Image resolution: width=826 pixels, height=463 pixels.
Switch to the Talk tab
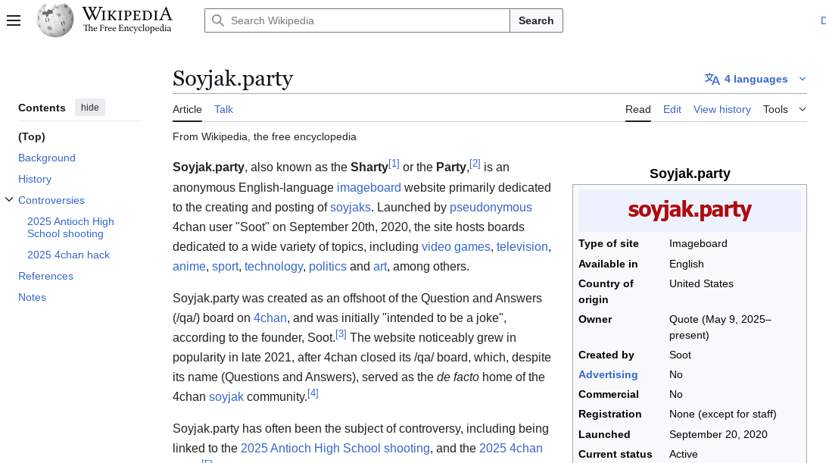pos(223,109)
